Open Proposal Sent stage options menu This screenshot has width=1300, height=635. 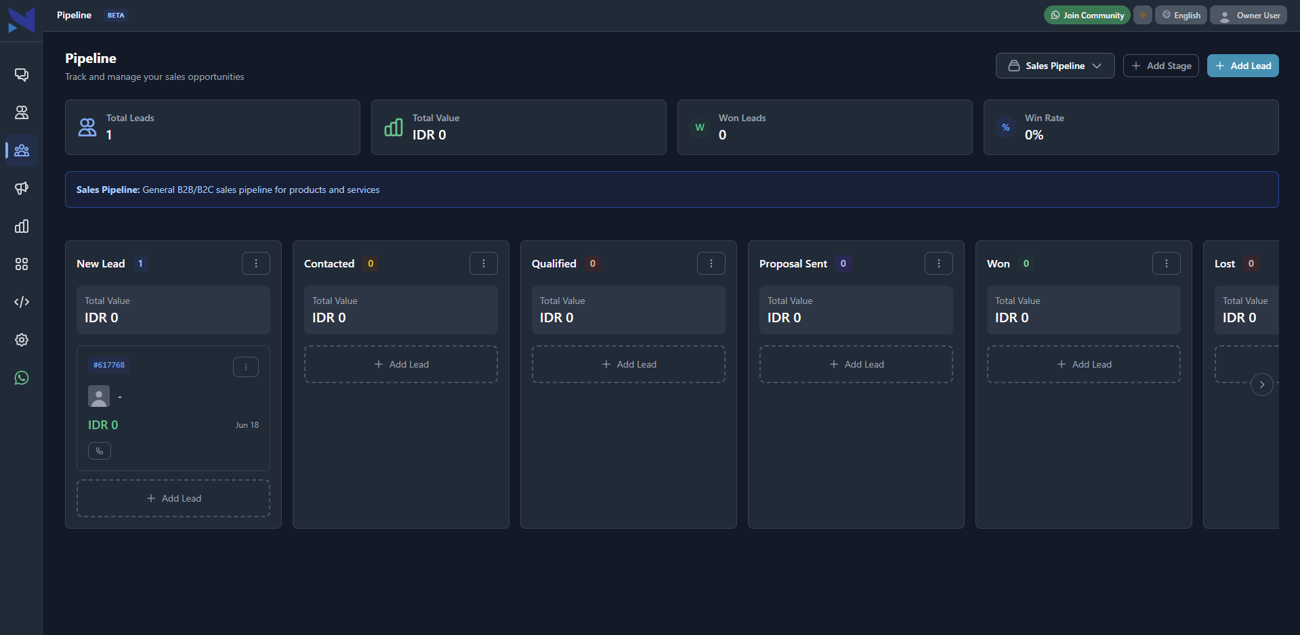click(939, 263)
